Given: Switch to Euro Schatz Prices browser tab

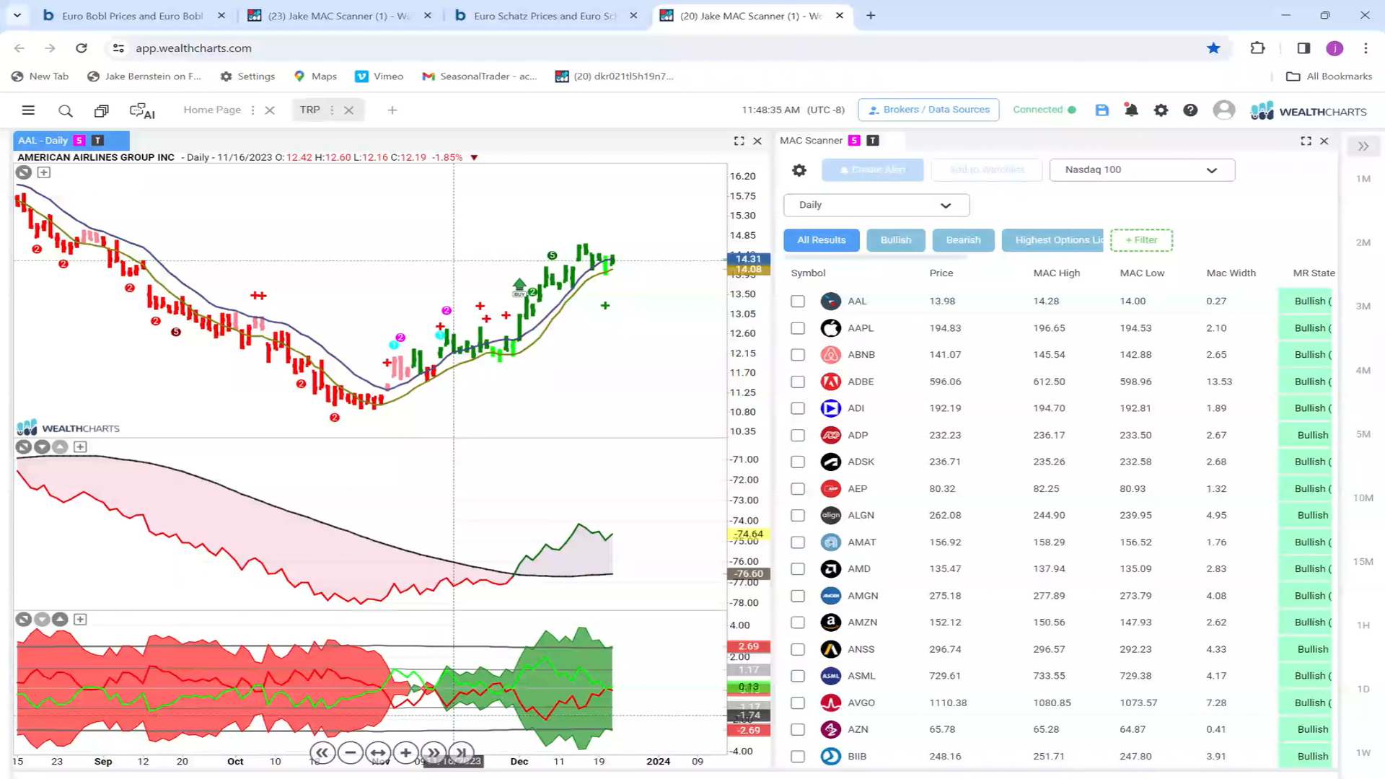Looking at the screenshot, I should [545, 15].
